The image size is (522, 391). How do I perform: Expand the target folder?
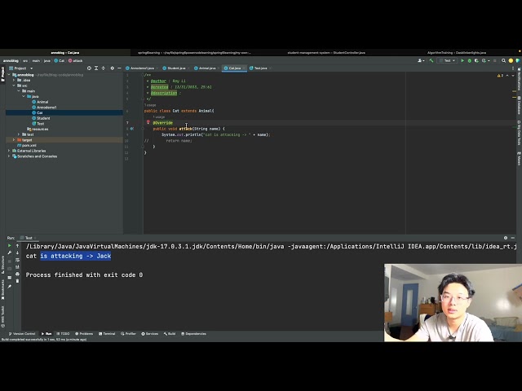14,140
